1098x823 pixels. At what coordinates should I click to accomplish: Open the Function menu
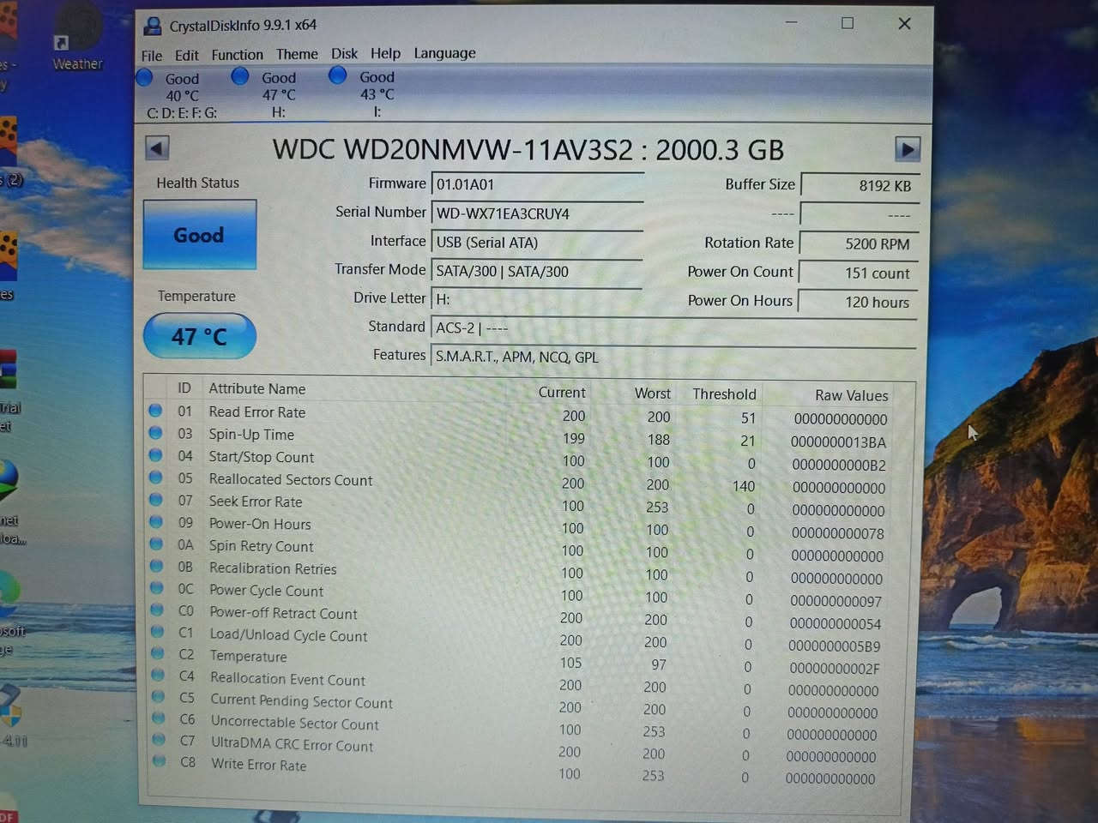click(x=238, y=55)
